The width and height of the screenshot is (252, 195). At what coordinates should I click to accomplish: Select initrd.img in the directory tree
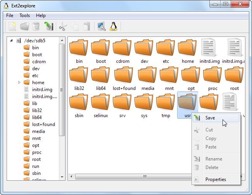tap(42, 90)
